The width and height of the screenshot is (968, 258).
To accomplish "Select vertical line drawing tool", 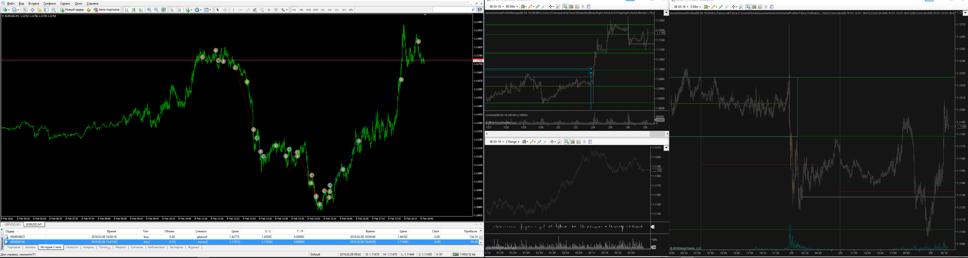I will click(x=233, y=10).
